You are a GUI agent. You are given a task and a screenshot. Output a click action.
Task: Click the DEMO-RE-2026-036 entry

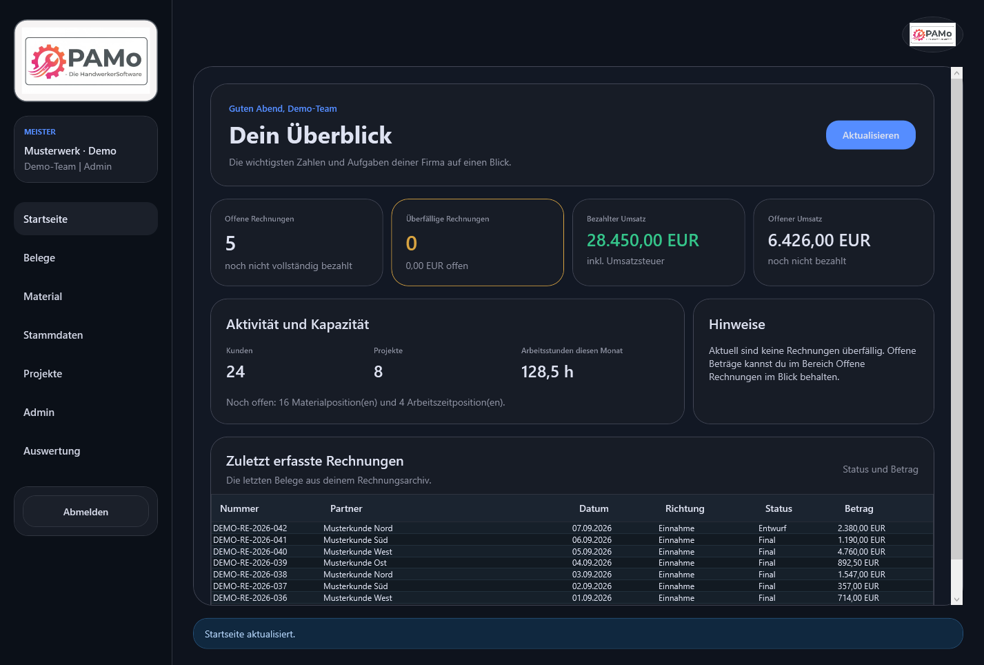point(572,598)
